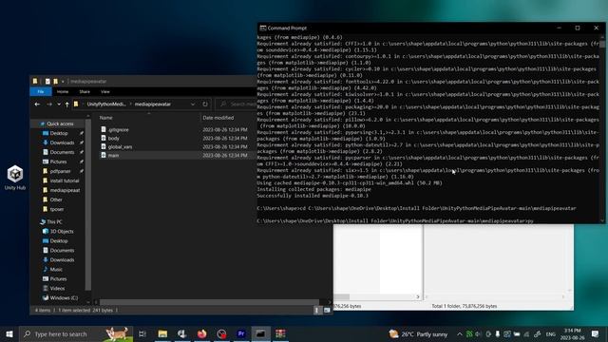Open the notification center icon
The image size is (608, 342).
pyautogui.click(x=596, y=333)
